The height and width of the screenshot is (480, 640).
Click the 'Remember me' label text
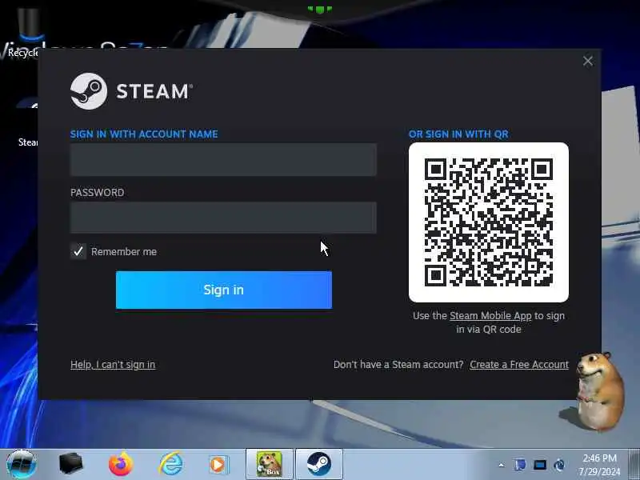point(124,251)
